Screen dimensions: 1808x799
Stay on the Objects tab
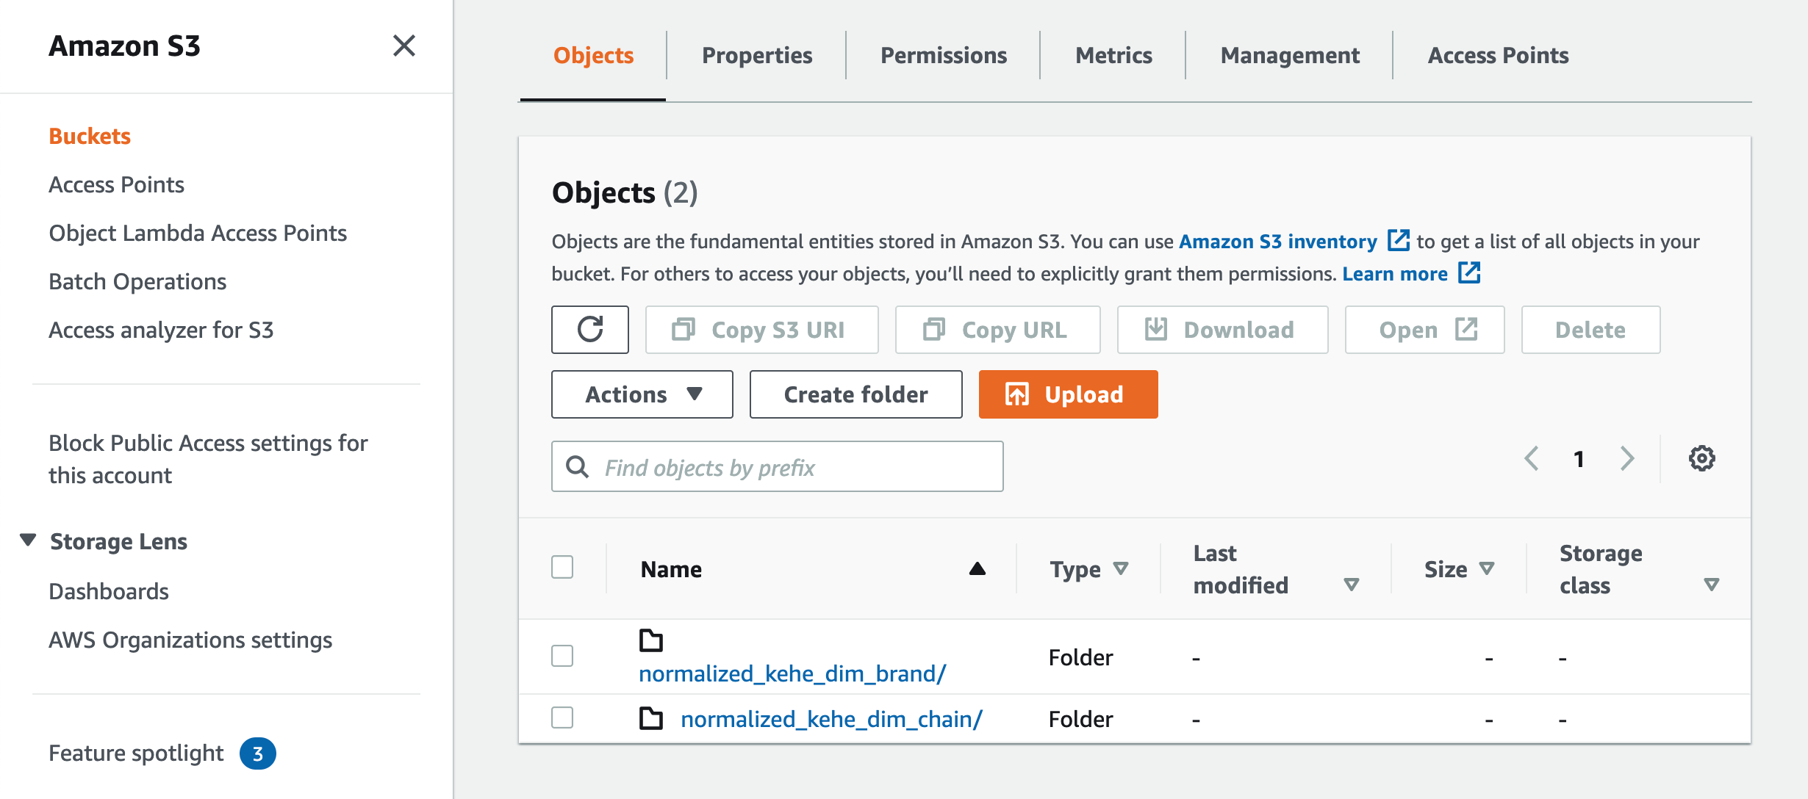coord(593,55)
